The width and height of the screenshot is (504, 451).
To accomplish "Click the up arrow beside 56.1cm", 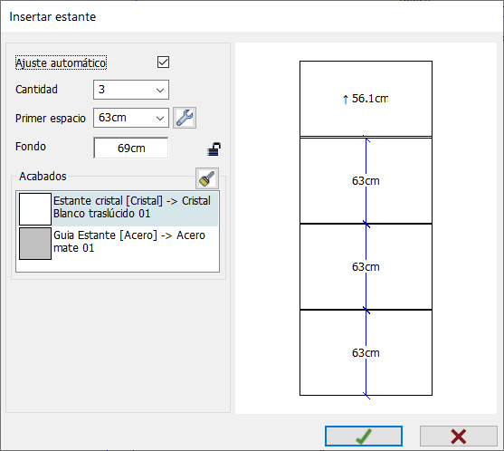I will [346, 99].
